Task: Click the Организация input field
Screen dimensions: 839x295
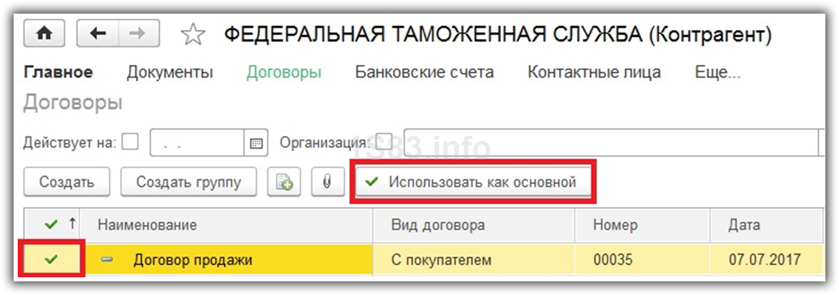Action: 611,144
